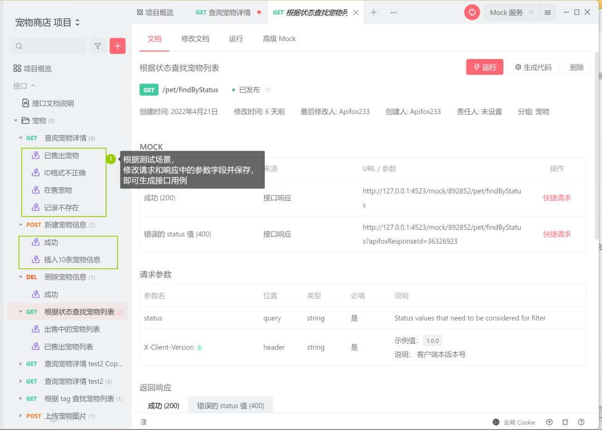This screenshot has width=602, height=430.
Task: Click the status parameter name cell
Action: (x=153, y=318)
